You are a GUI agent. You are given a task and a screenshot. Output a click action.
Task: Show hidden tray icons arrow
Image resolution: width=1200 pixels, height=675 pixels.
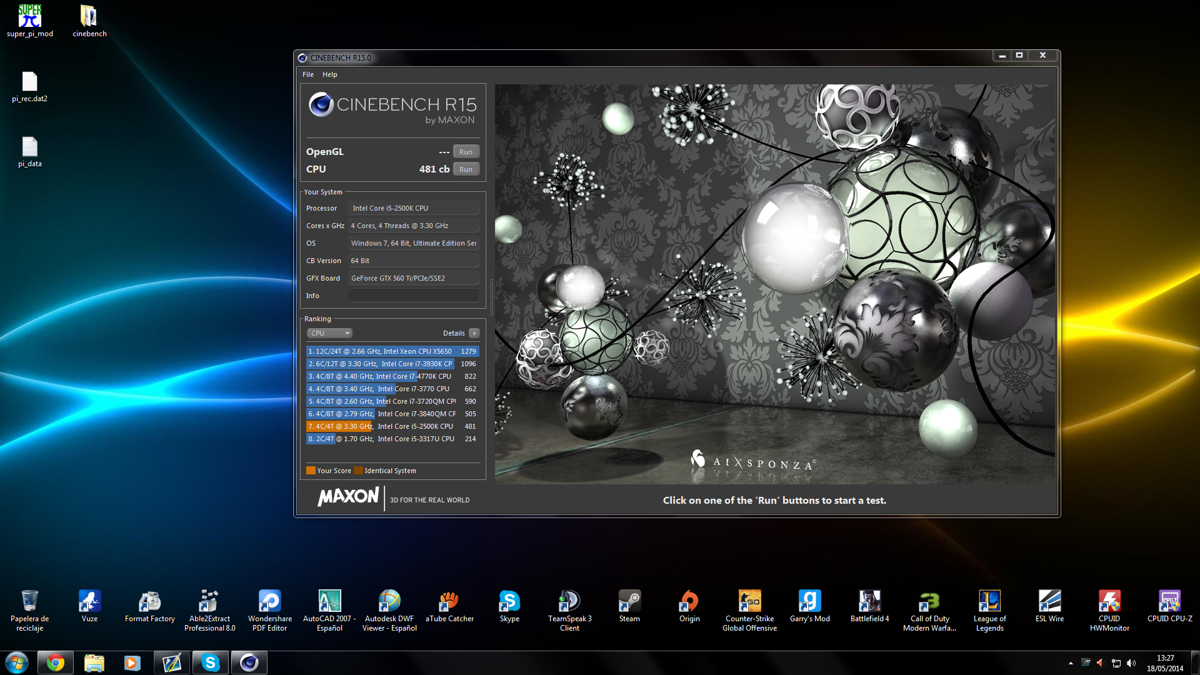pos(1071,663)
